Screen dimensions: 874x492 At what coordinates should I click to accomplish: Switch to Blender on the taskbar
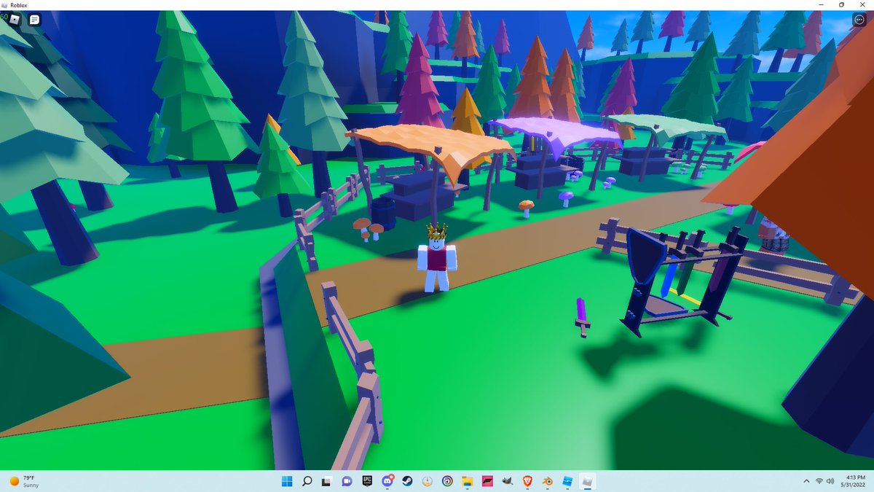(x=547, y=481)
